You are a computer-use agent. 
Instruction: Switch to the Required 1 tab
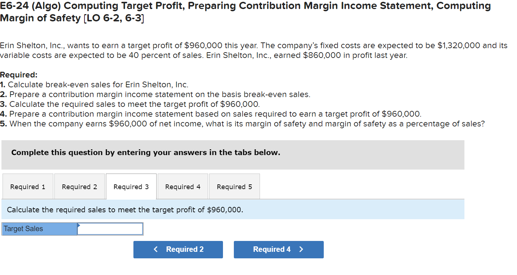(x=28, y=186)
